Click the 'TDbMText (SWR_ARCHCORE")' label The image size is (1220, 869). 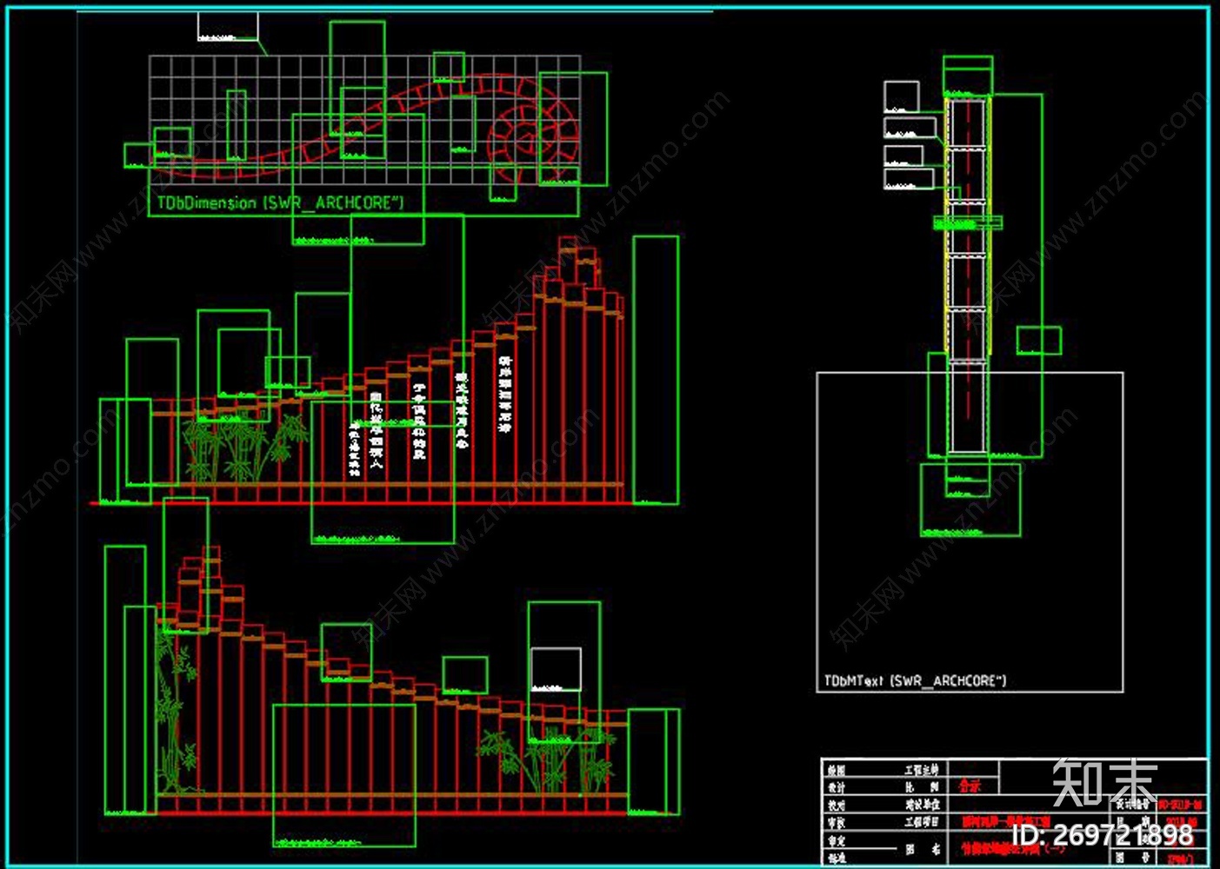[x=915, y=680]
